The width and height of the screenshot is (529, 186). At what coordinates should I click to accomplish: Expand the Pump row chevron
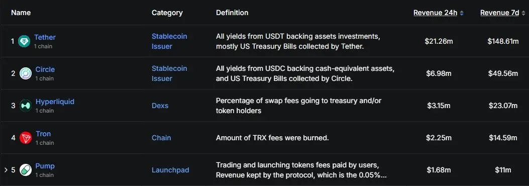(x=6, y=169)
